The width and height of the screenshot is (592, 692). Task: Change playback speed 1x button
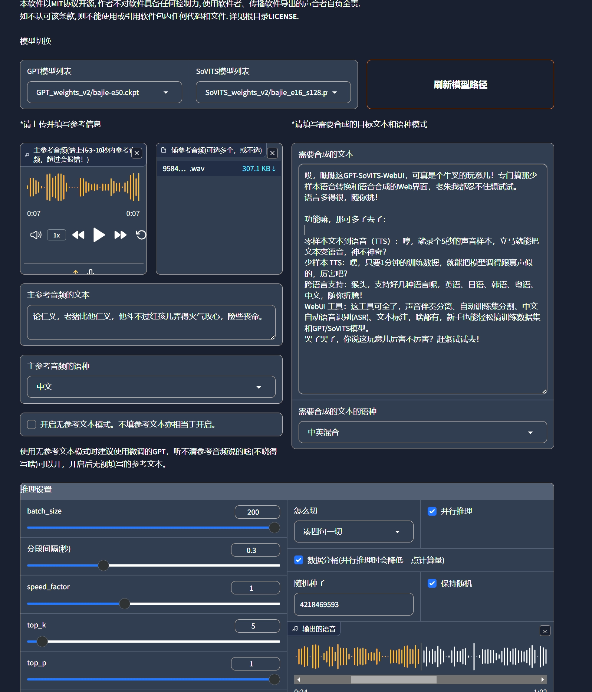coord(57,235)
